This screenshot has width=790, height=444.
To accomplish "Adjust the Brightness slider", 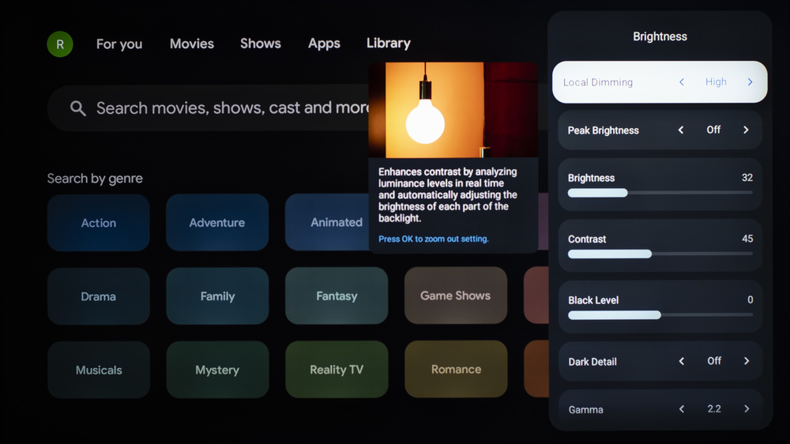I will pyautogui.click(x=660, y=193).
